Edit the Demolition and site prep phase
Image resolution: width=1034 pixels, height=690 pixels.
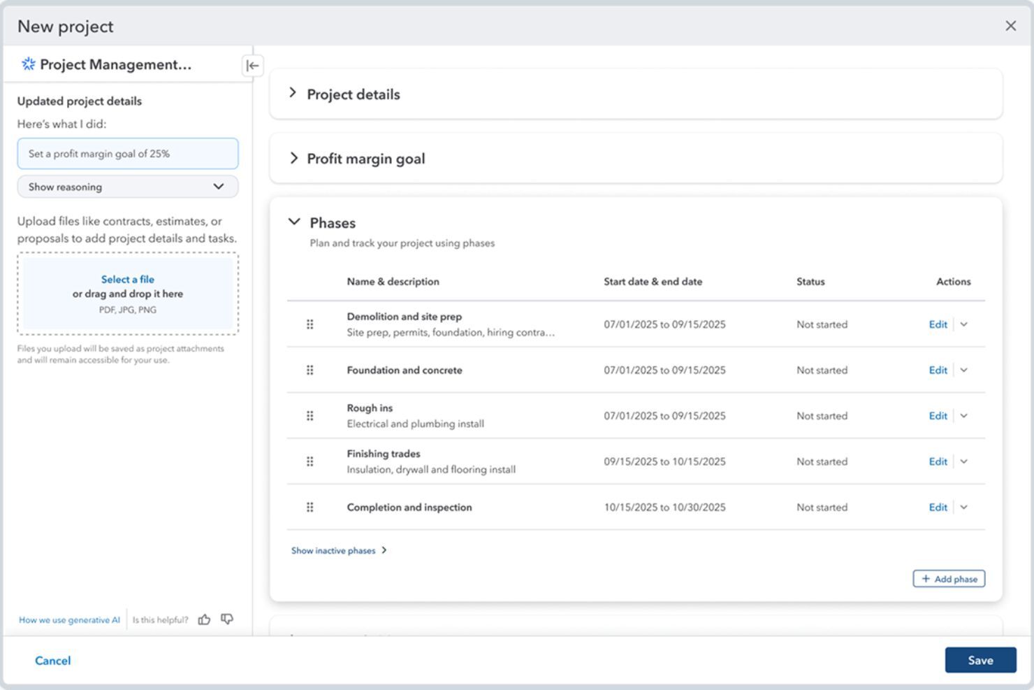pyautogui.click(x=938, y=324)
